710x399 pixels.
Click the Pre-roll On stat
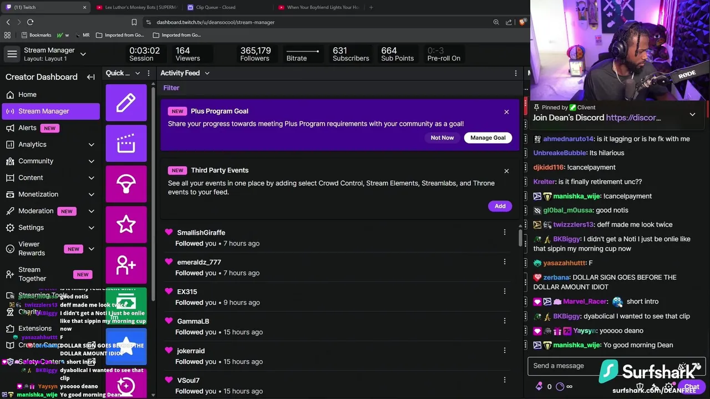coord(444,54)
